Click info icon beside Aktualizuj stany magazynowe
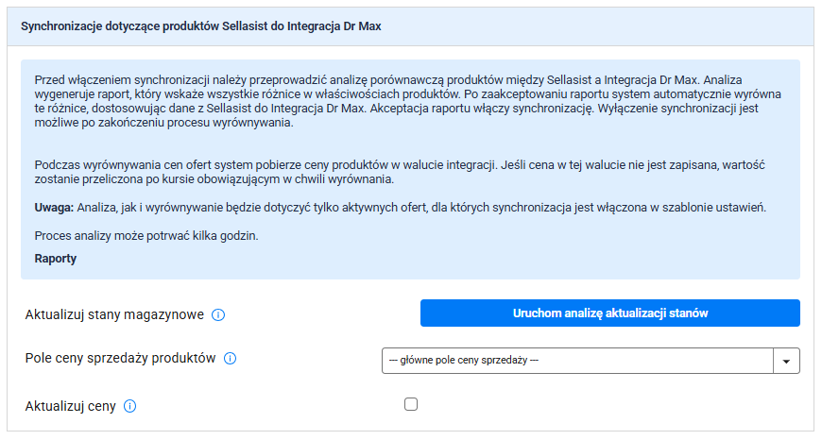Screen dimensions: 822x440 point(218,314)
